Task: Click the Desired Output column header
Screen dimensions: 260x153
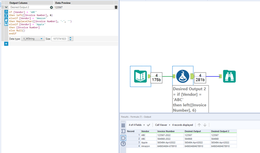Action: tap(197, 131)
